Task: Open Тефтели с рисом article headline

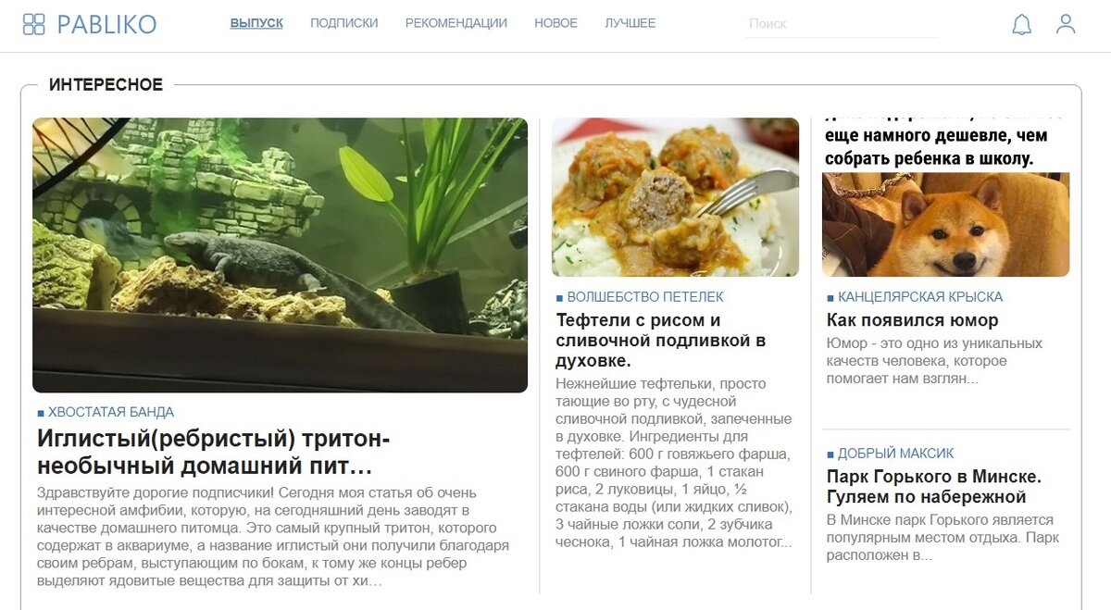Action: coord(661,341)
